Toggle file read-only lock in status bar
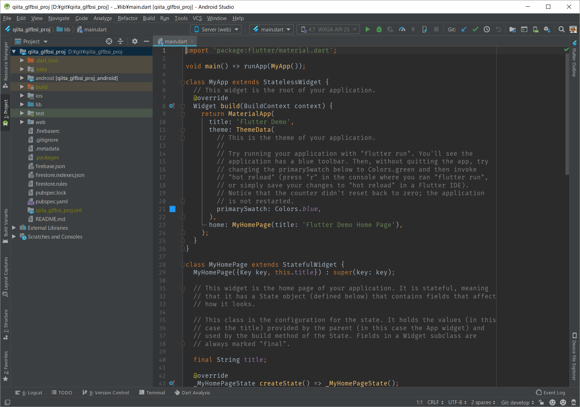580x407 pixels. coord(541,402)
